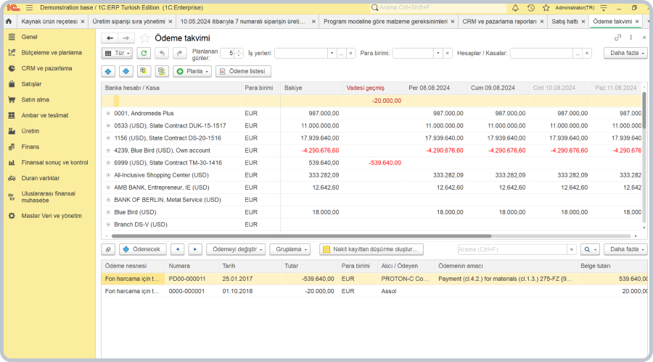Click the notifications bell icon
Viewport: 653px width, 362px height.
515,7
